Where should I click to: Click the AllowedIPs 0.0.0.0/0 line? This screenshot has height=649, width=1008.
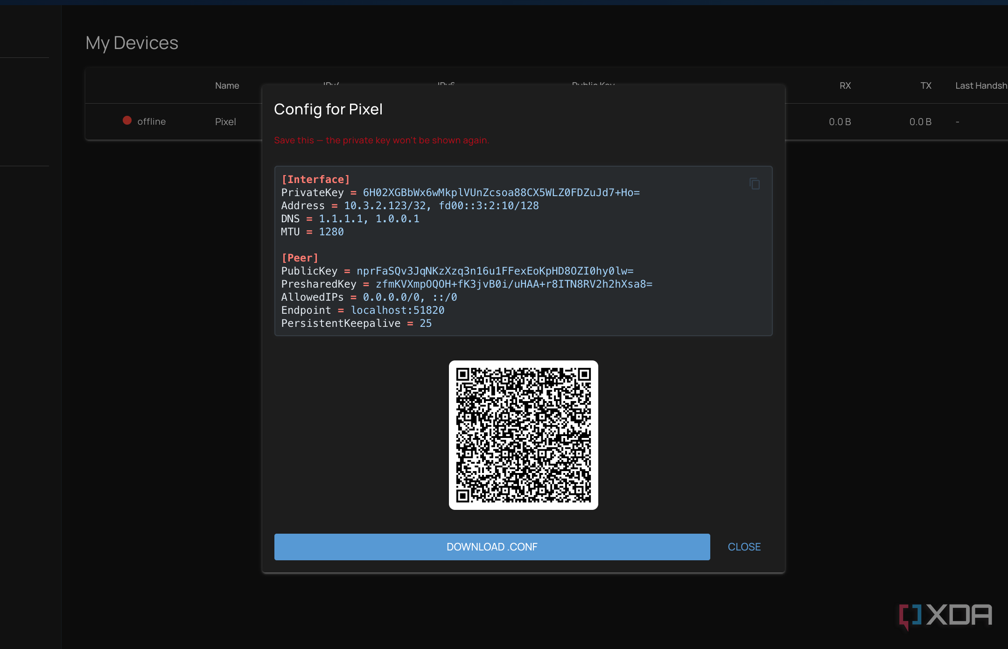click(369, 297)
